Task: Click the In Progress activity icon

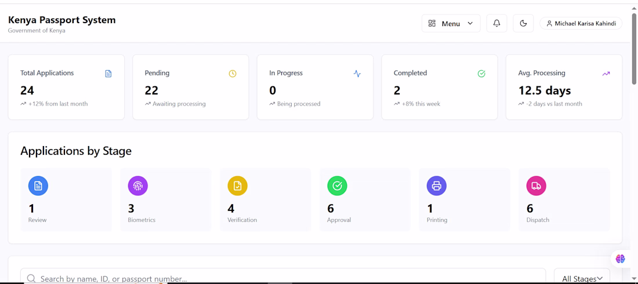Action: 357,74
